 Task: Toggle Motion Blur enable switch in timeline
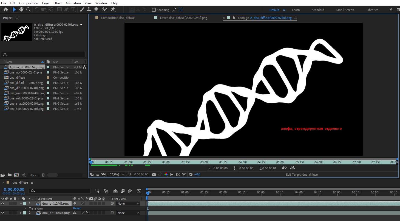[x=130, y=191]
